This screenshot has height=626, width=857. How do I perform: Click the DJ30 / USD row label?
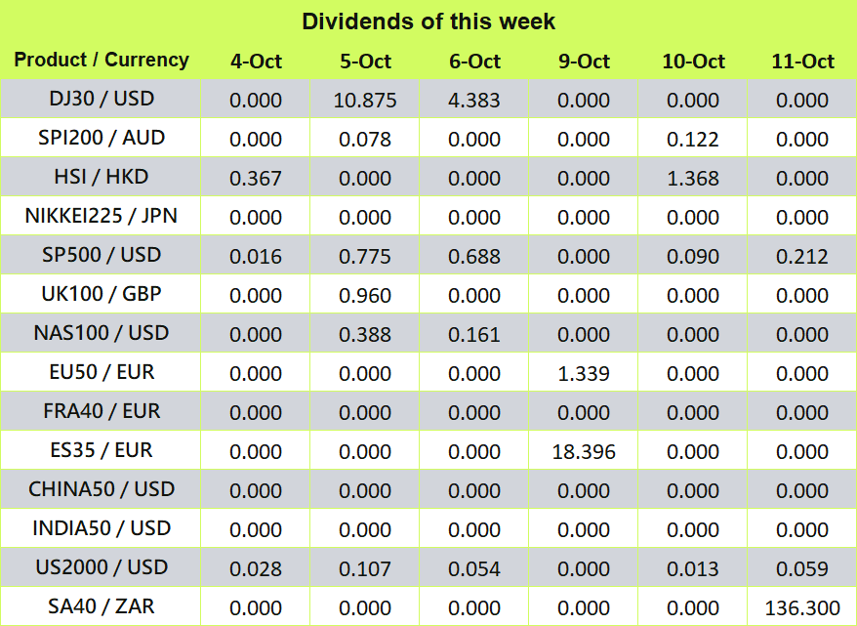click(x=102, y=99)
